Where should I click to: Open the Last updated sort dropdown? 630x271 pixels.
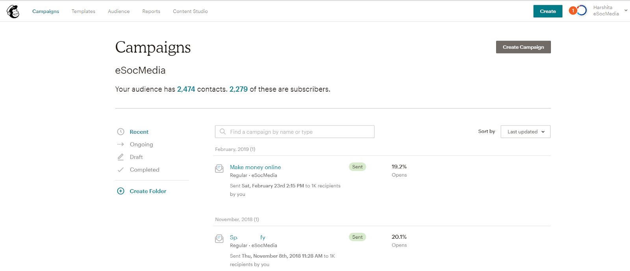click(x=525, y=132)
